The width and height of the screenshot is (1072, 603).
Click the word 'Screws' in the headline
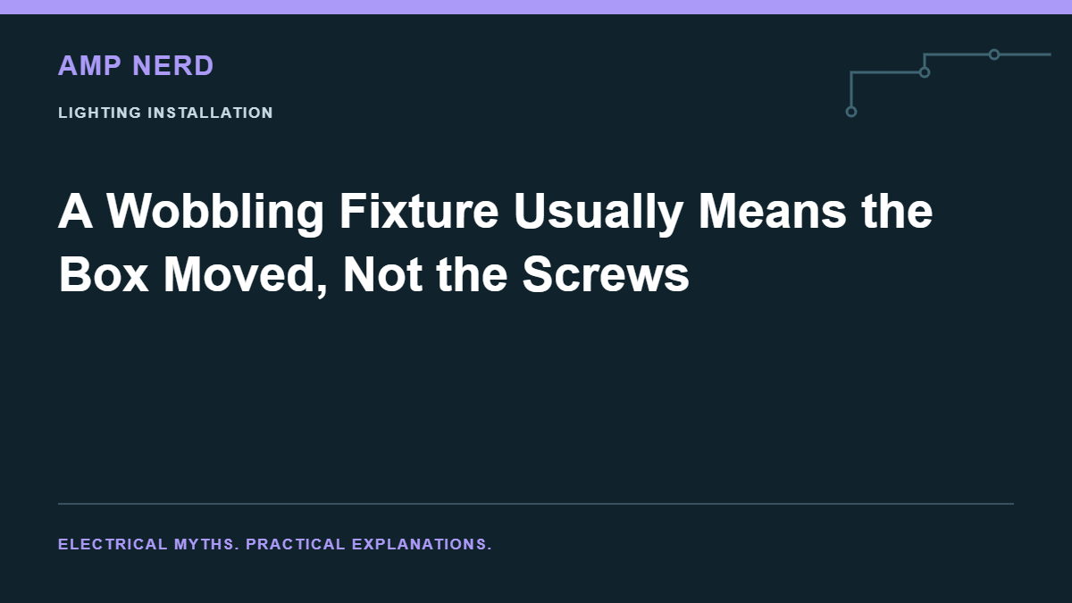click(606, 275)
